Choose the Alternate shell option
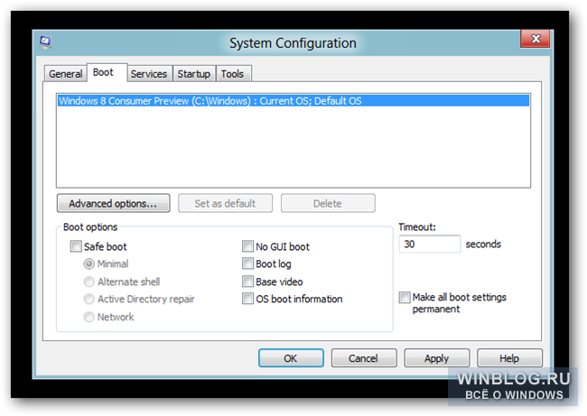This screenshot has height=416, width=587. pyautogui.click(x=89, y=282)
